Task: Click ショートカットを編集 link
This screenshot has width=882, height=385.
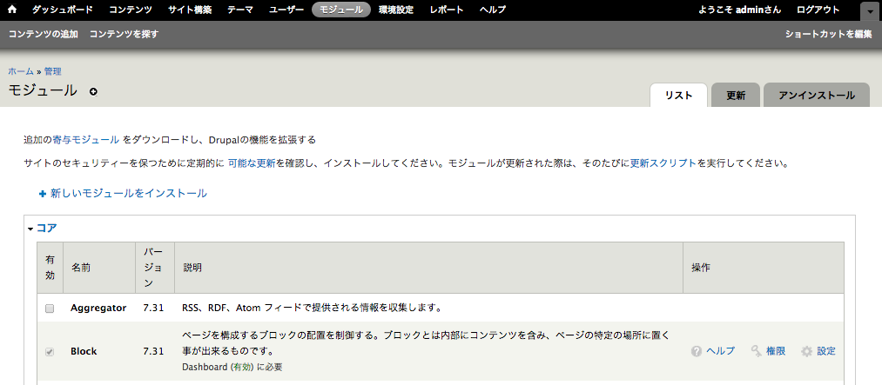Action: point(828,34)
